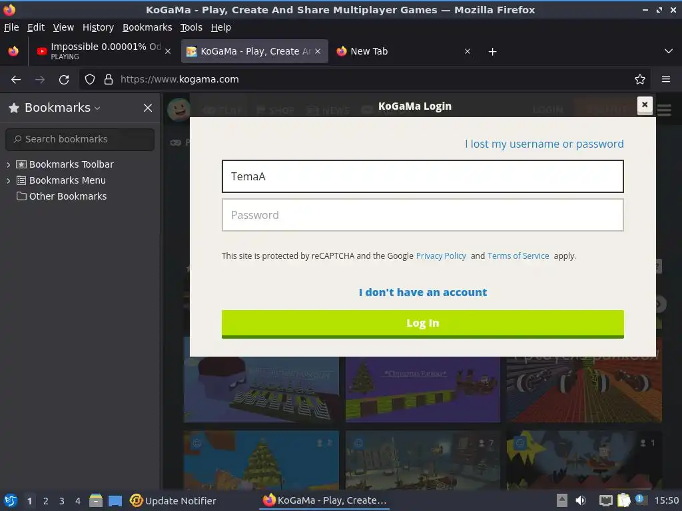The width and height of the screenshot is (682, 511).
Task: Open the Tools menu
Action: 191,27
